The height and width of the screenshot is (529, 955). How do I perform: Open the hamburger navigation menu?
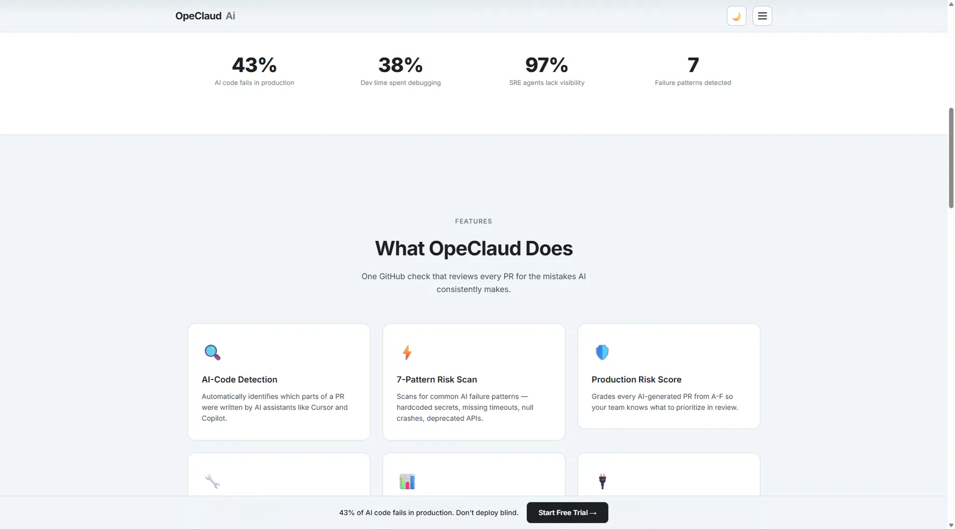762,16
